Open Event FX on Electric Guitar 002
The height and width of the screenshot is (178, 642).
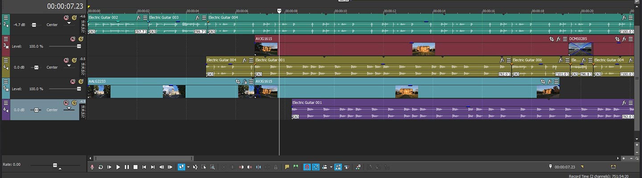coord(139,18)
